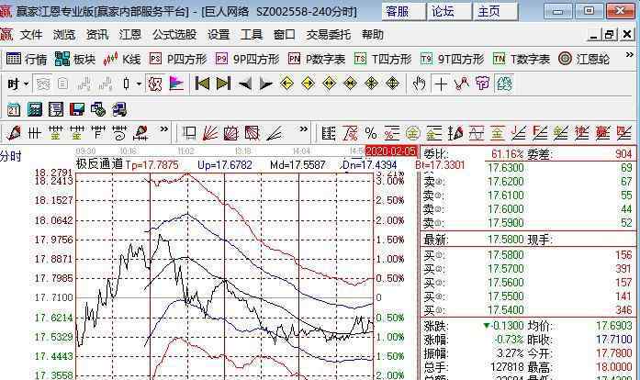The height and width of the screenshot is (380, 640).
Task: Select the percent % tool
Action: coord(371,133)
